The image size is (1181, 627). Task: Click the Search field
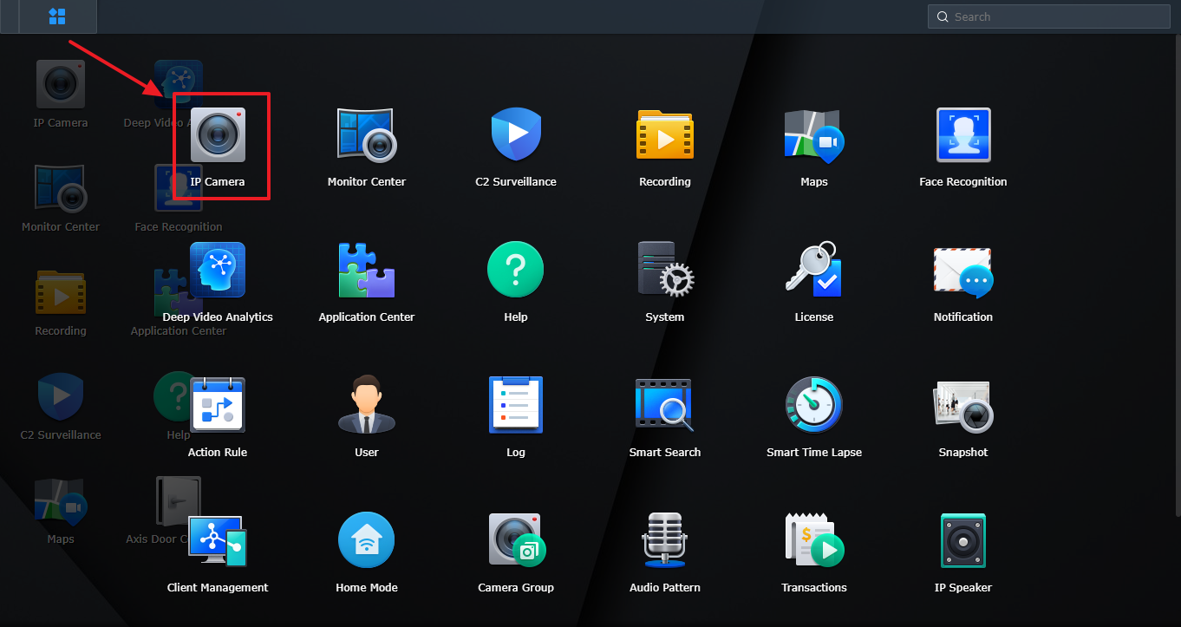(1048, 16)
